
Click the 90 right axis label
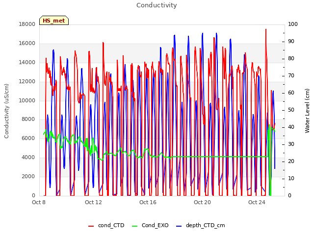click(291, 41)
